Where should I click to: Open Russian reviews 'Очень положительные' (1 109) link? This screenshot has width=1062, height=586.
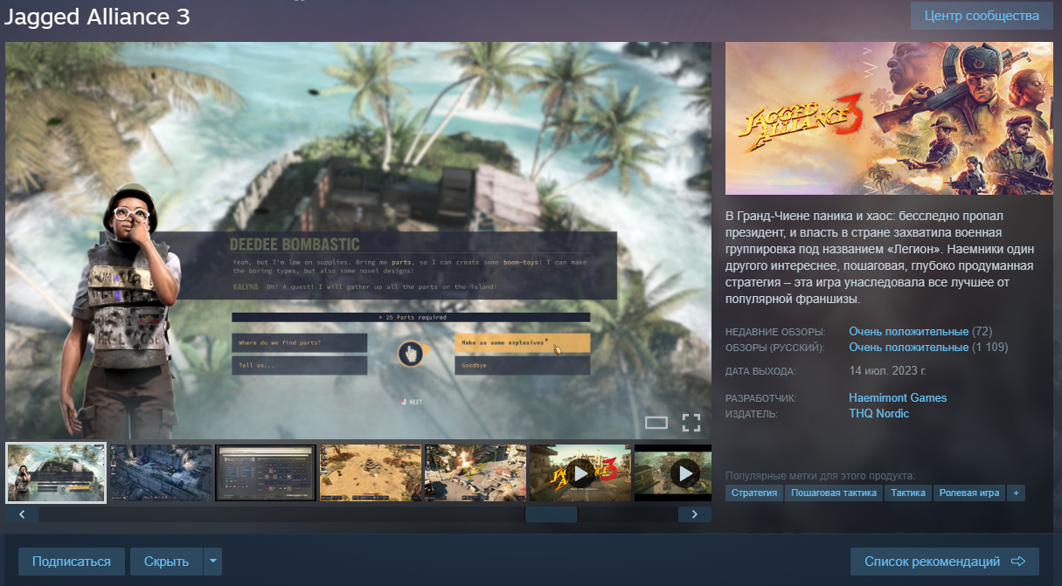(909, 348)
